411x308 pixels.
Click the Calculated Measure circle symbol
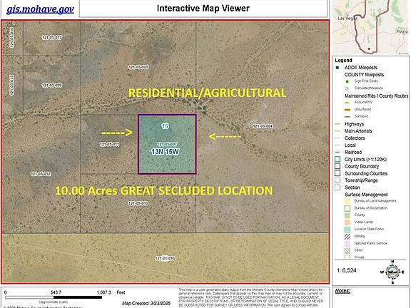(x=347, y=88)
